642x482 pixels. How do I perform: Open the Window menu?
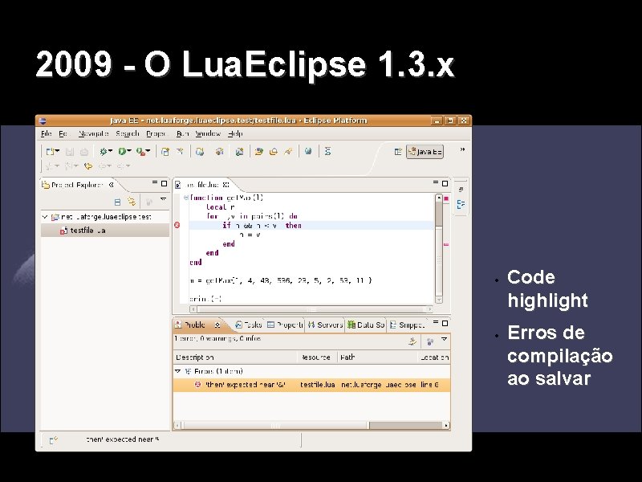[x=207, y=133]
